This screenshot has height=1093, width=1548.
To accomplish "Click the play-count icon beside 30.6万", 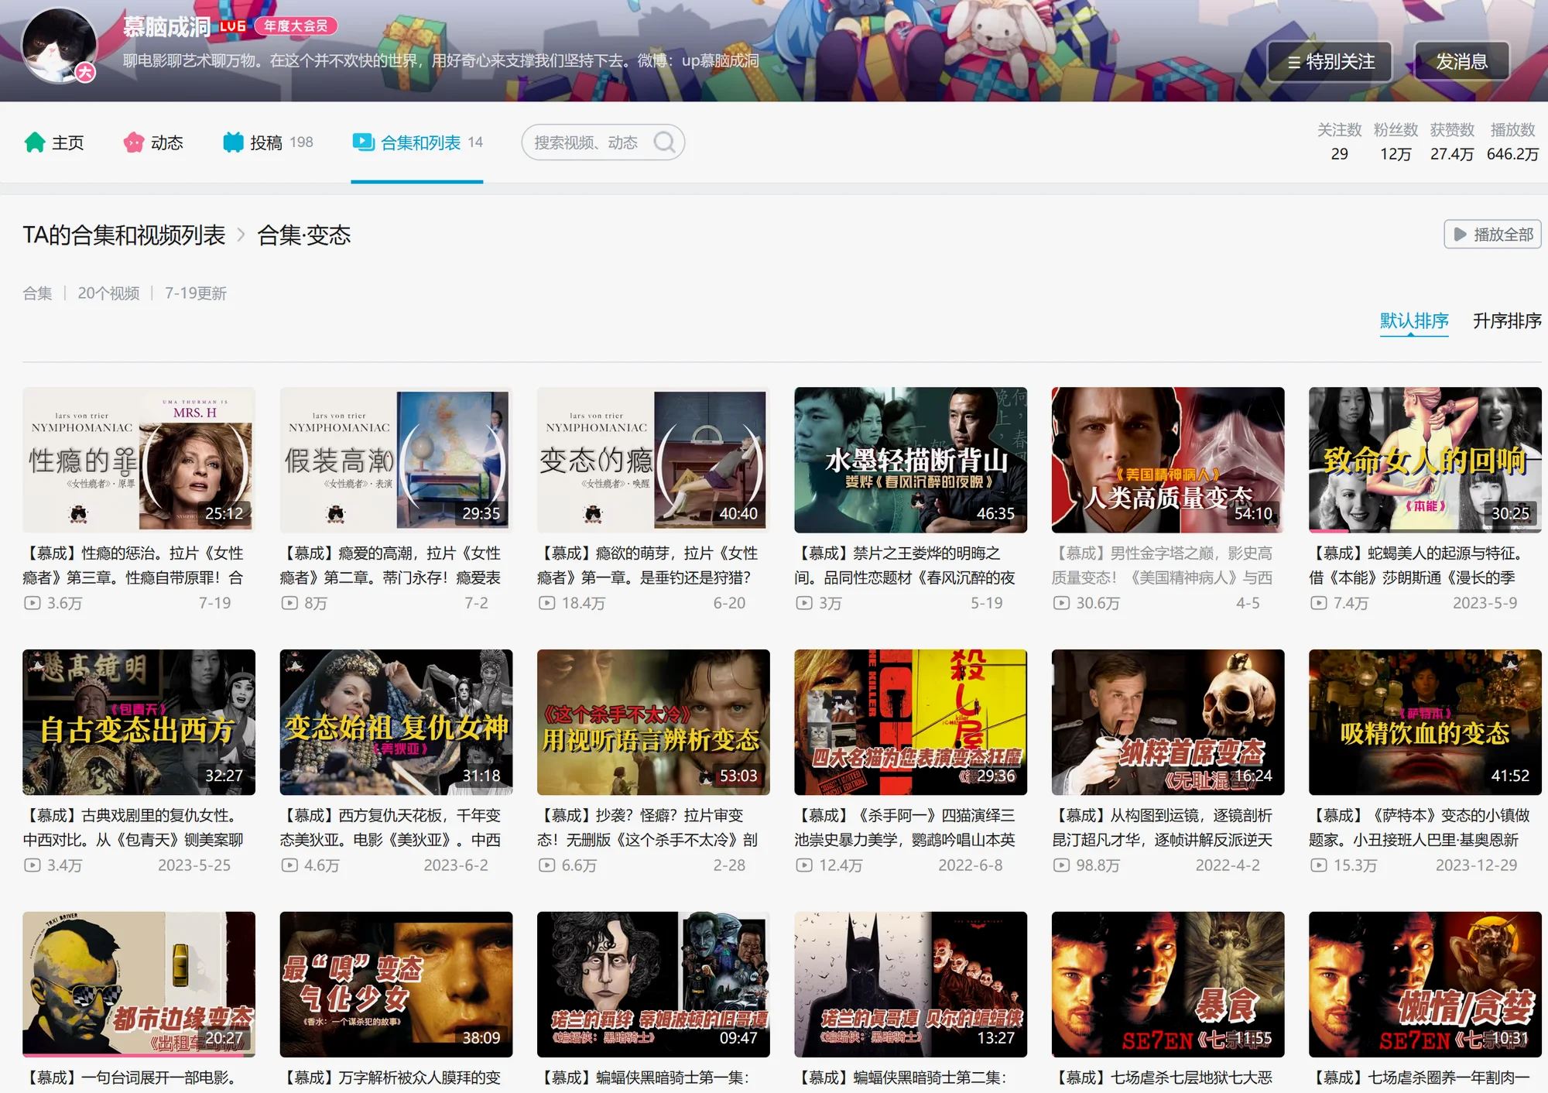I will coord(1061,603).
